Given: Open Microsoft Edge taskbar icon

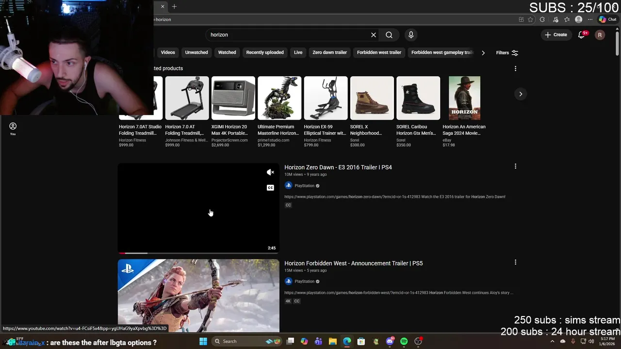Looking at the screenshot, I should (x=347, y=341).
